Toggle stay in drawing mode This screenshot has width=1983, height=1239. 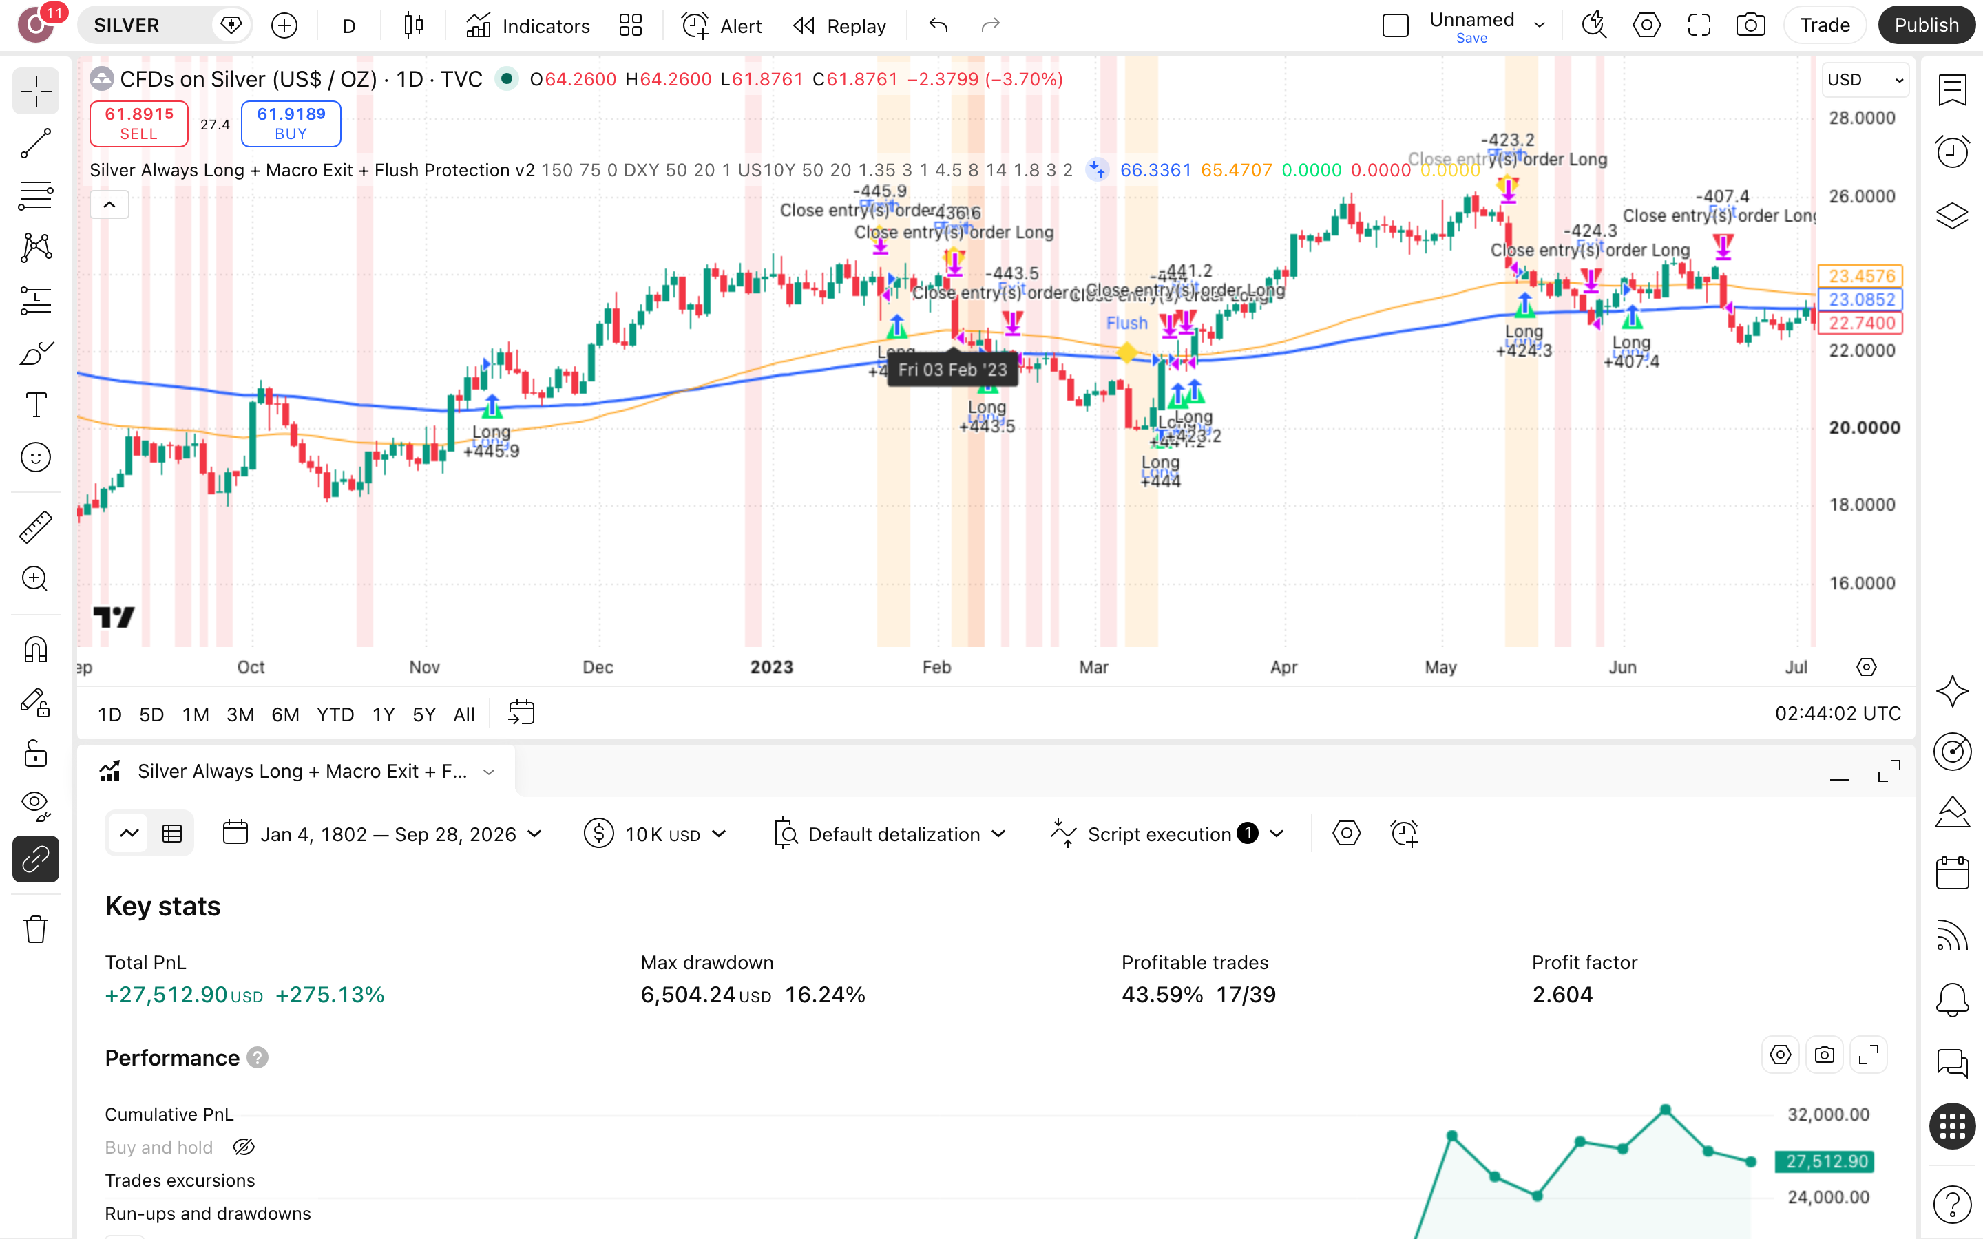[x=35, y=702]
